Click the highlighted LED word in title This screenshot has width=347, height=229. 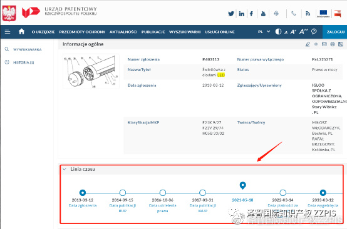click(x=221, y=75)
